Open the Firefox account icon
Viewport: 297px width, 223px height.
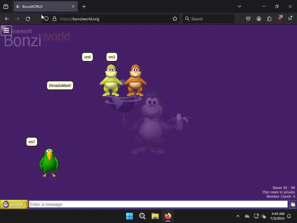tap(259, 19)
